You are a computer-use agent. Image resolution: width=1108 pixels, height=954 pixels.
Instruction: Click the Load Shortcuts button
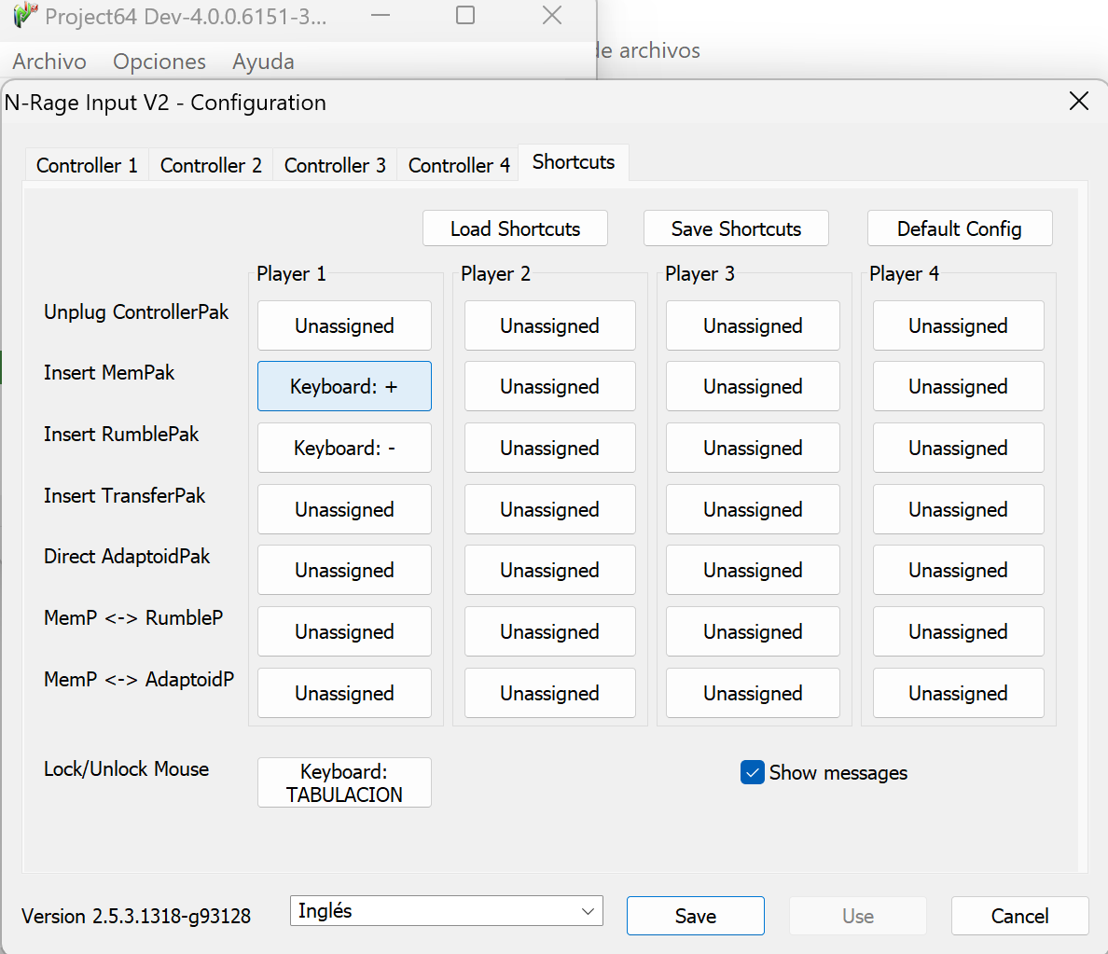click(x=515, y=228)
